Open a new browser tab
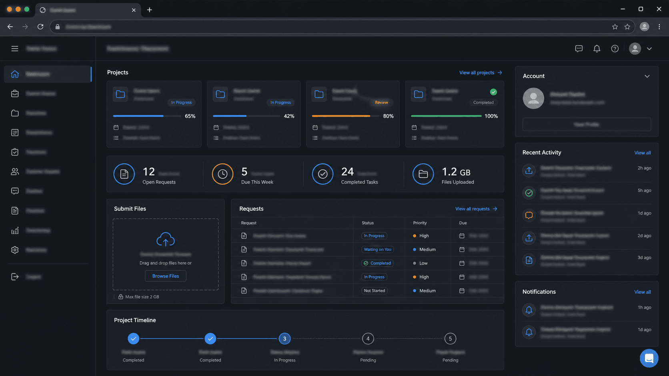This screenshot has height=376, width=669. point(149,10)
